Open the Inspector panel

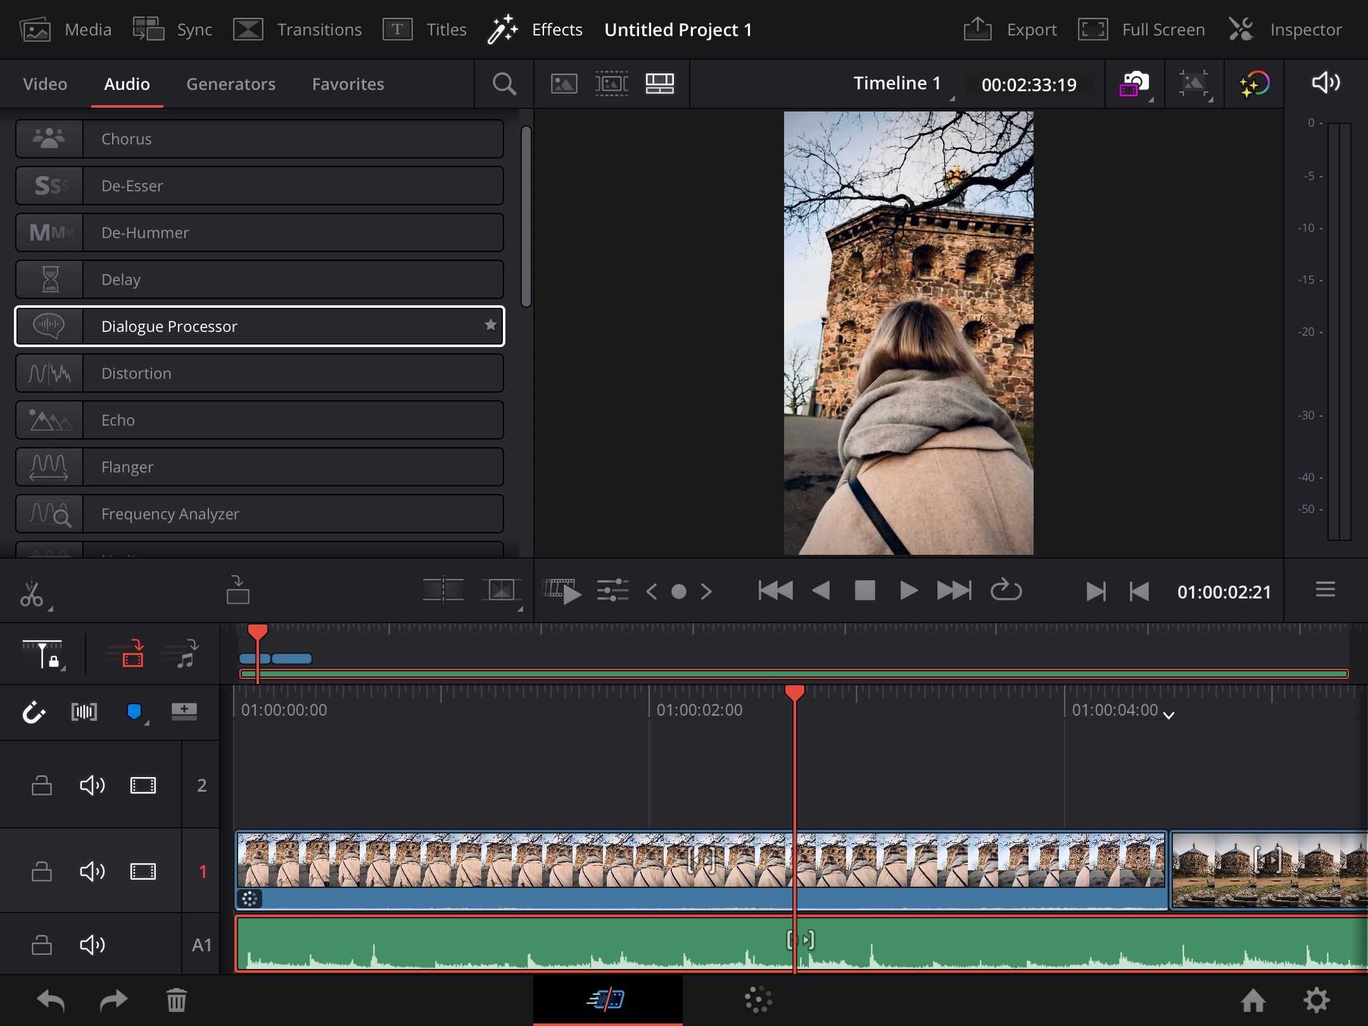[x=1286, y=30]
